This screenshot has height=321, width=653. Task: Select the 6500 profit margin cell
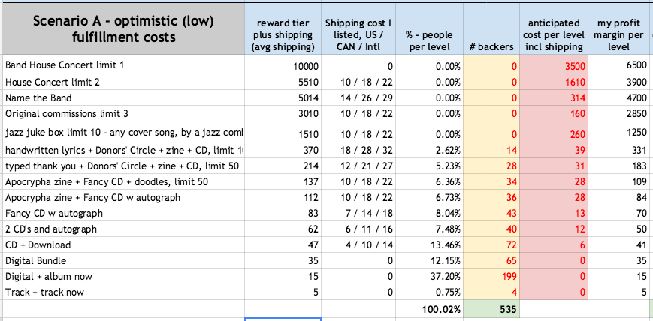point(620,66)
